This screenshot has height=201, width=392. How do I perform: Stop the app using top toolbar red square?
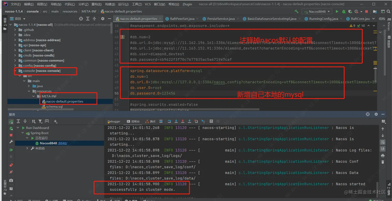(x=367, y=11)
